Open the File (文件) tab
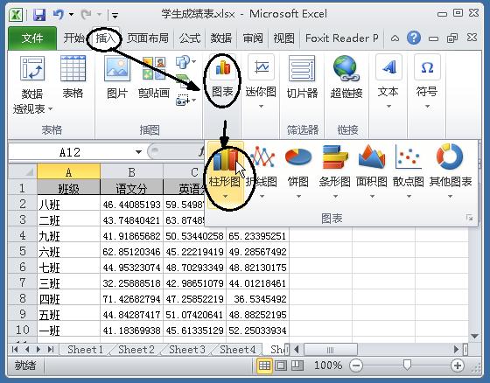Image resolution: width=490 pixels, height=383 pixels. coord(32,38)
